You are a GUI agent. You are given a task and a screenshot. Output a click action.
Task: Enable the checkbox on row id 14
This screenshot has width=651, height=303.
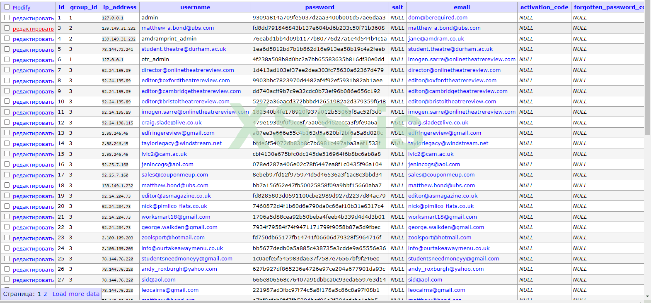point(7,143)
